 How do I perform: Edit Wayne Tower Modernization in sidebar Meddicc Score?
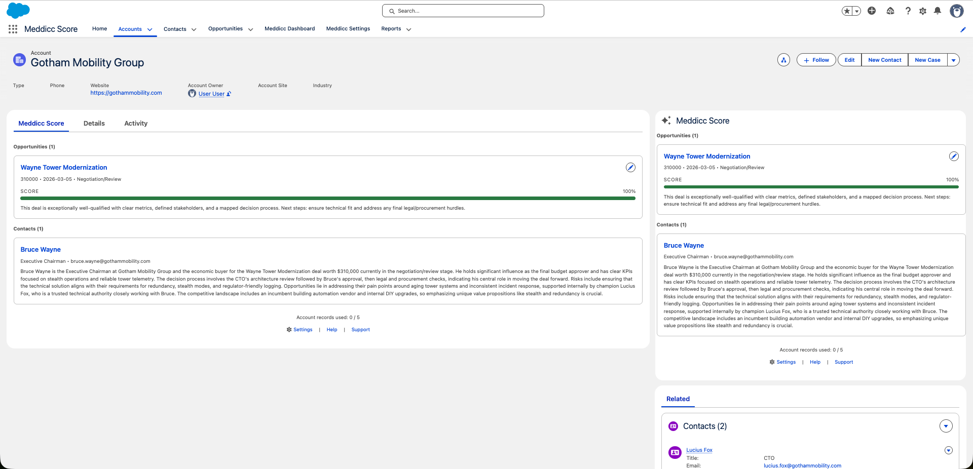coord(954,157)
